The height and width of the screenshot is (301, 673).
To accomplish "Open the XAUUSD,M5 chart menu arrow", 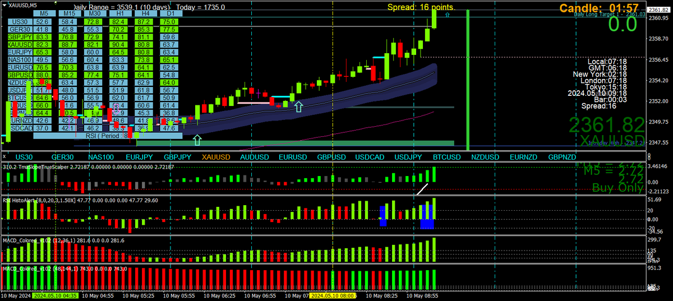I will (4, 5).
